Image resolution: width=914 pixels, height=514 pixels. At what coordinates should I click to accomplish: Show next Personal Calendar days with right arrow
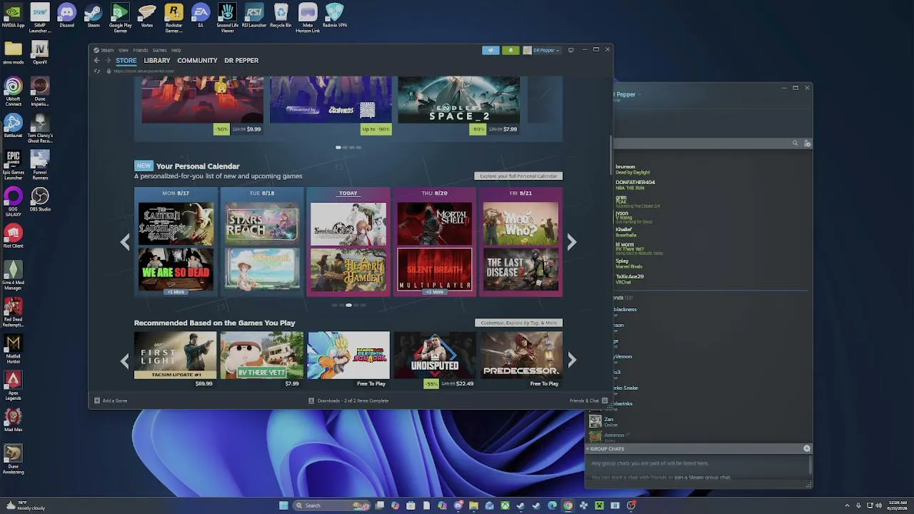coord(571,242)
